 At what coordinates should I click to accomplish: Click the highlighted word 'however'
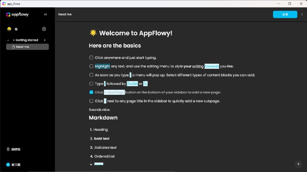click(212, 66)
